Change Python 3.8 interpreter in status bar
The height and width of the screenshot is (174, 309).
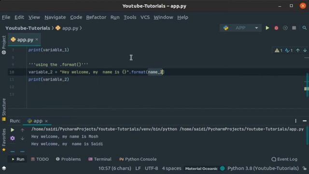pos(263,168)
